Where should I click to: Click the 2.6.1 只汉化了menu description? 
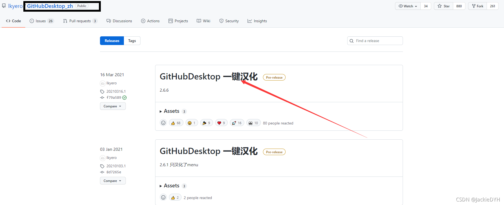[179, 165]
